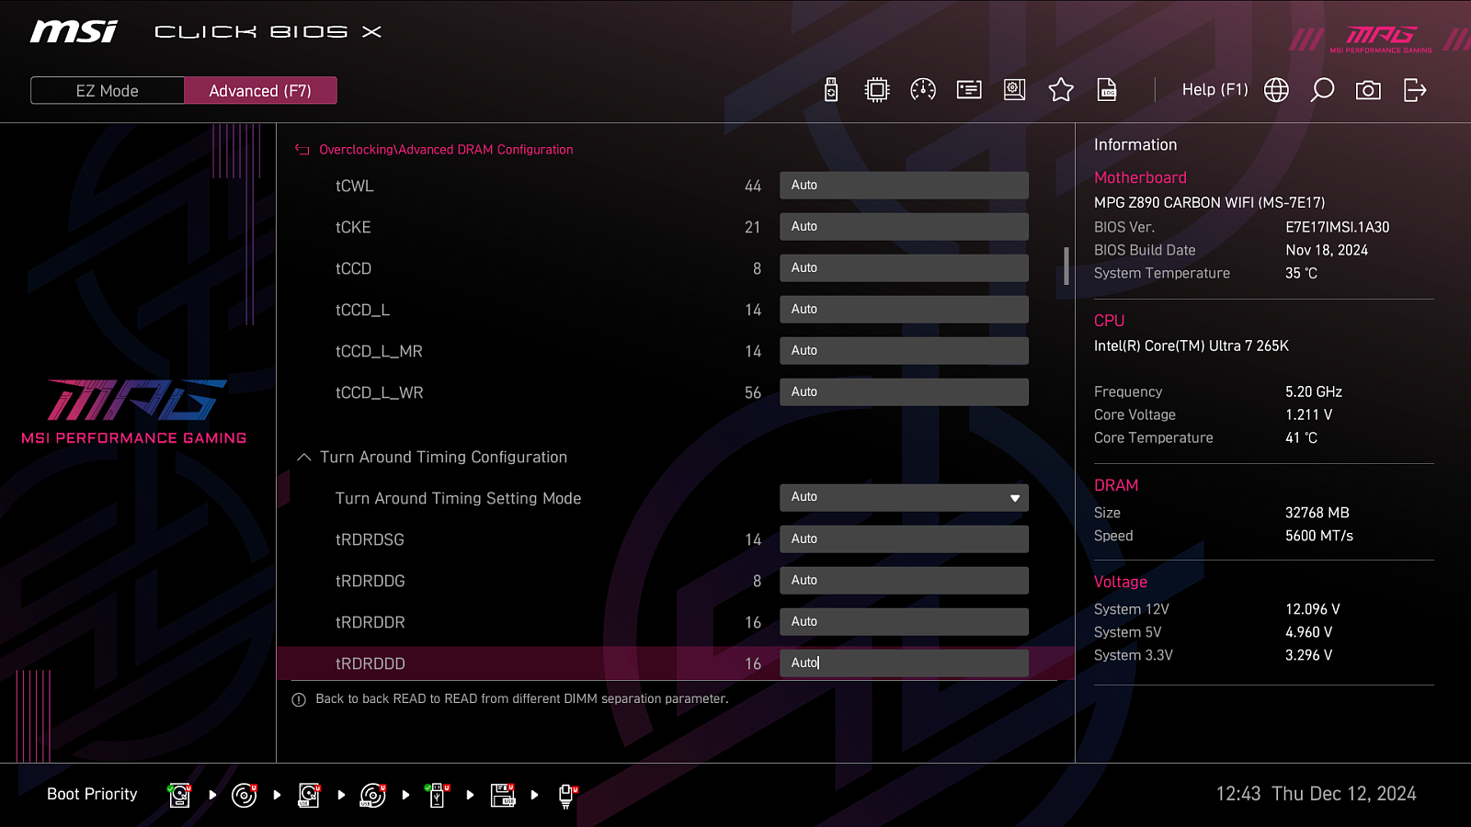Click the settings list scrollbar thumb

pos(1066,266)
